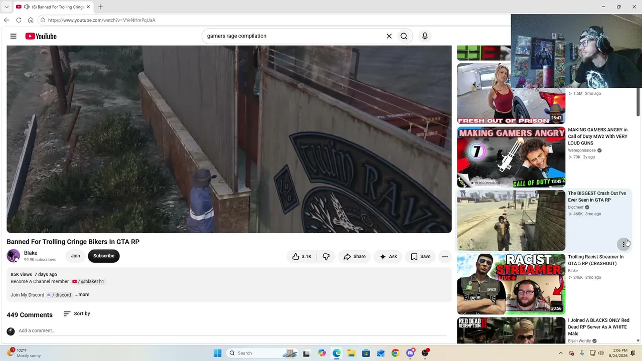This screenshot has width=642, height=361.
Task: Open I Joined A BLACKS ONLY title
Action: point(598,327)
